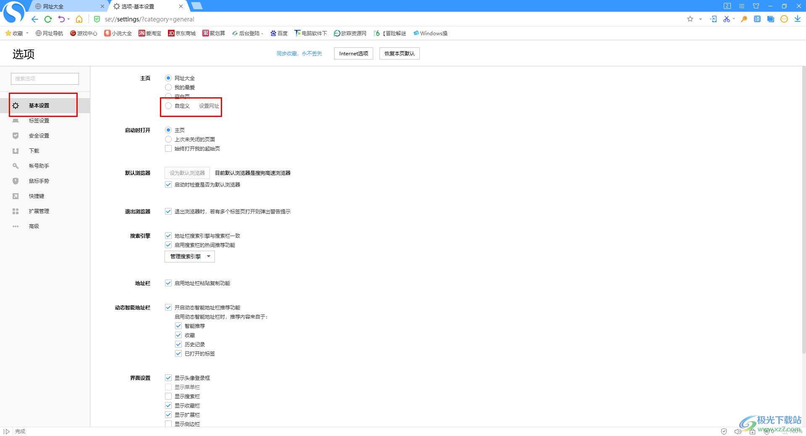
Task: Open the skin shirt icon
Action: [756, 6]
